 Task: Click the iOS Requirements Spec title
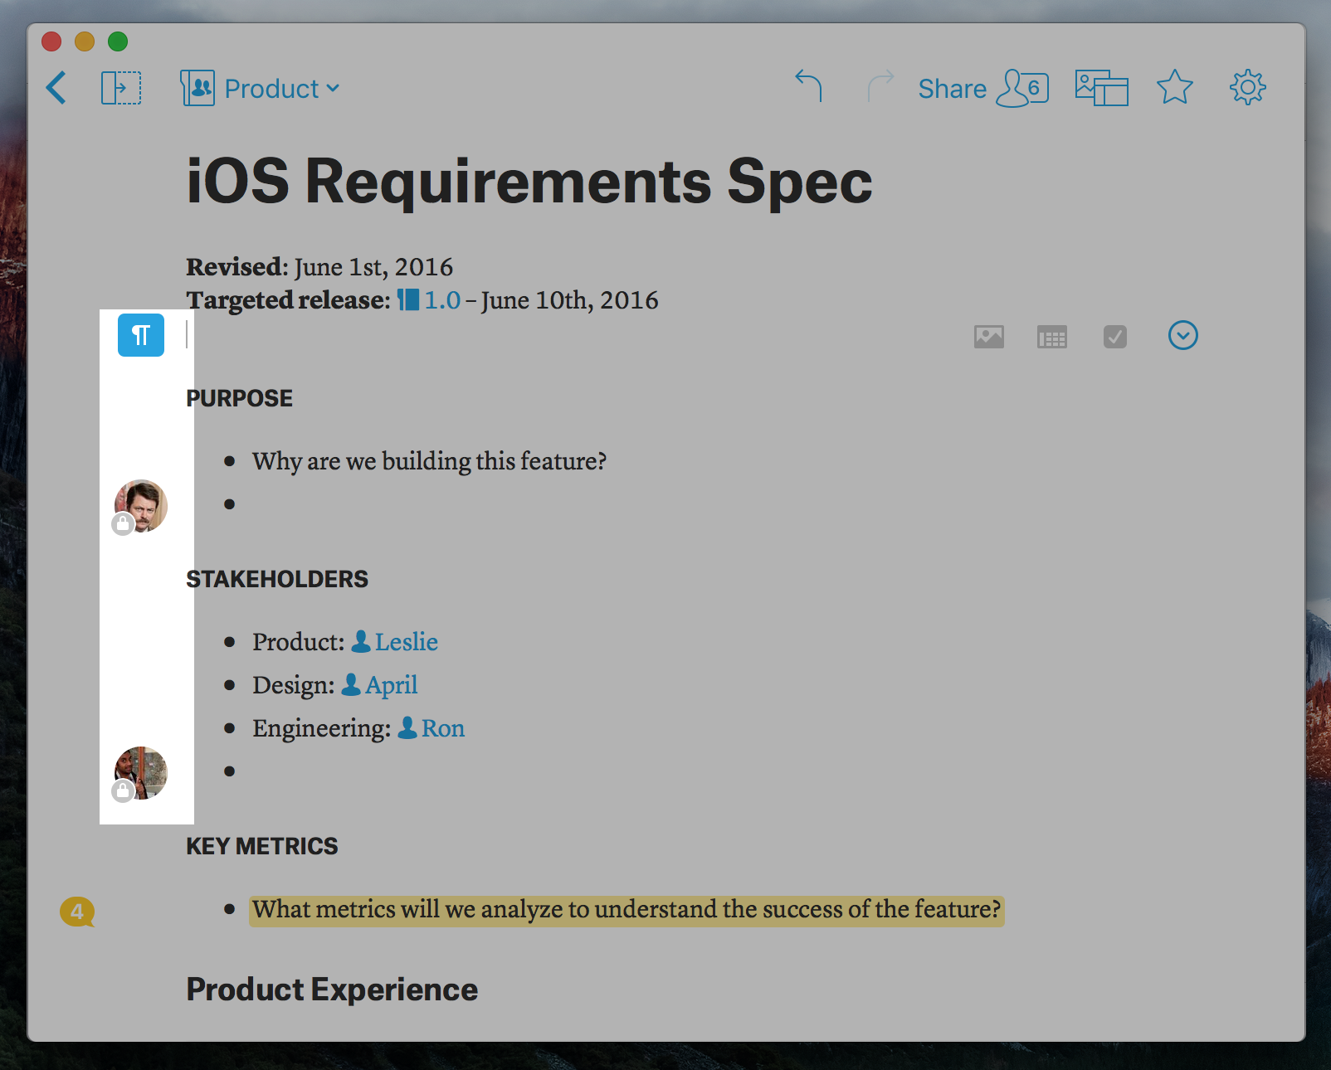click(529, 182)
